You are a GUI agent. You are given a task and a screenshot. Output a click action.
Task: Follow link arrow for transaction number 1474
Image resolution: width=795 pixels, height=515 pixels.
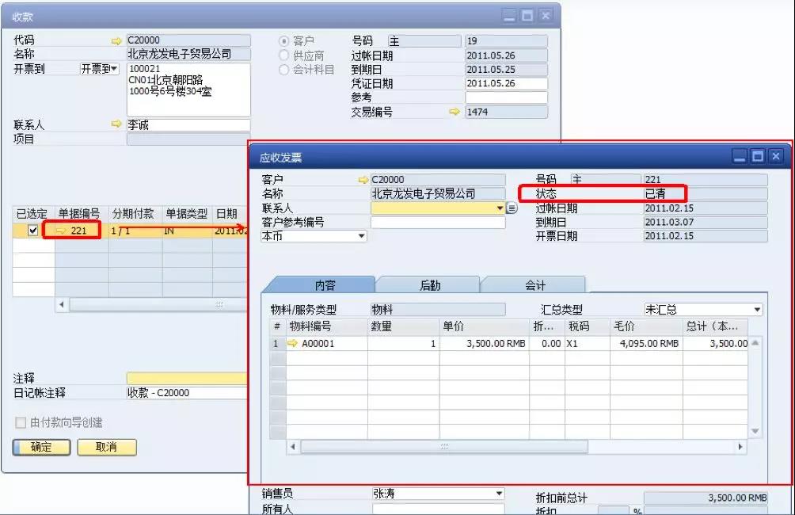point(454,112)
